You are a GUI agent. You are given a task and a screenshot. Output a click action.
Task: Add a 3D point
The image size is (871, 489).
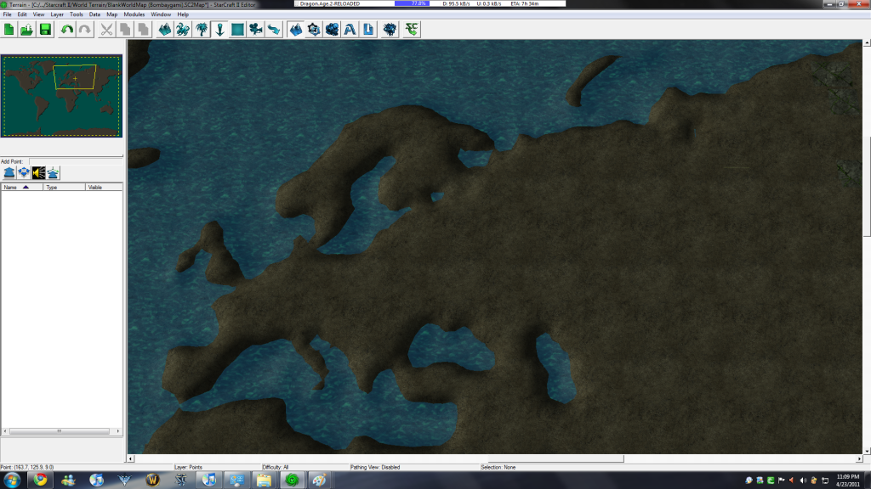[53, 173]
